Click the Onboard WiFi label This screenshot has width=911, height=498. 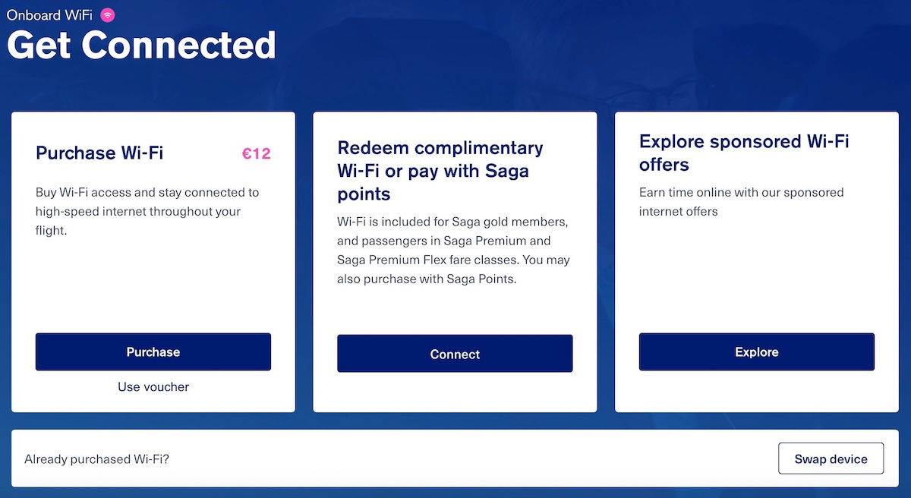click(x=49, y=14)
